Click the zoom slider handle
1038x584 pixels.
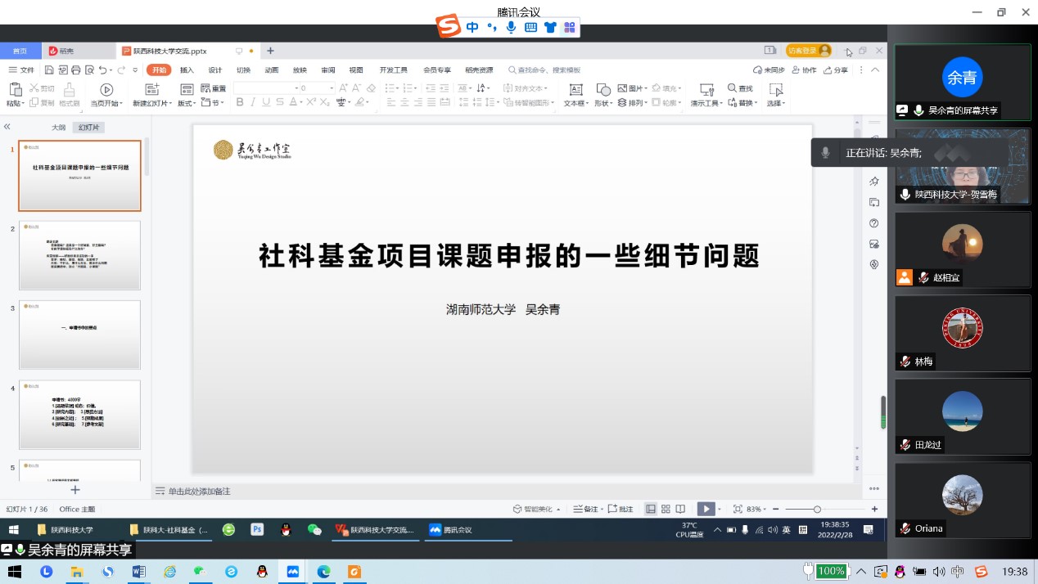817,509
